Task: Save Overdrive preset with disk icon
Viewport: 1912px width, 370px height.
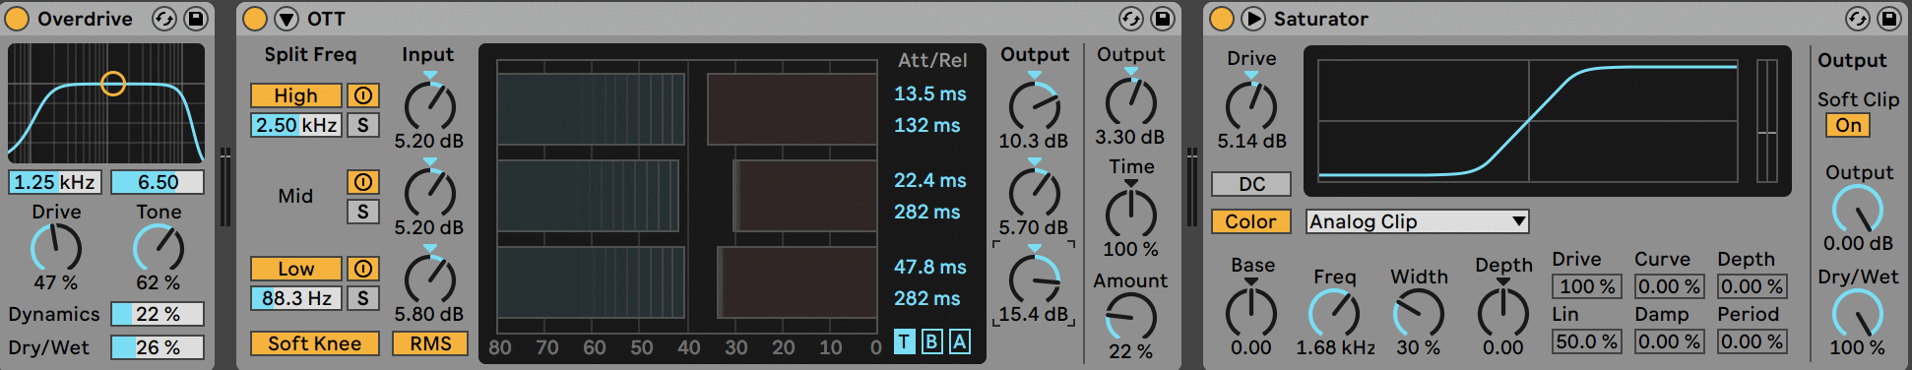Action: (x=196, y=19)
